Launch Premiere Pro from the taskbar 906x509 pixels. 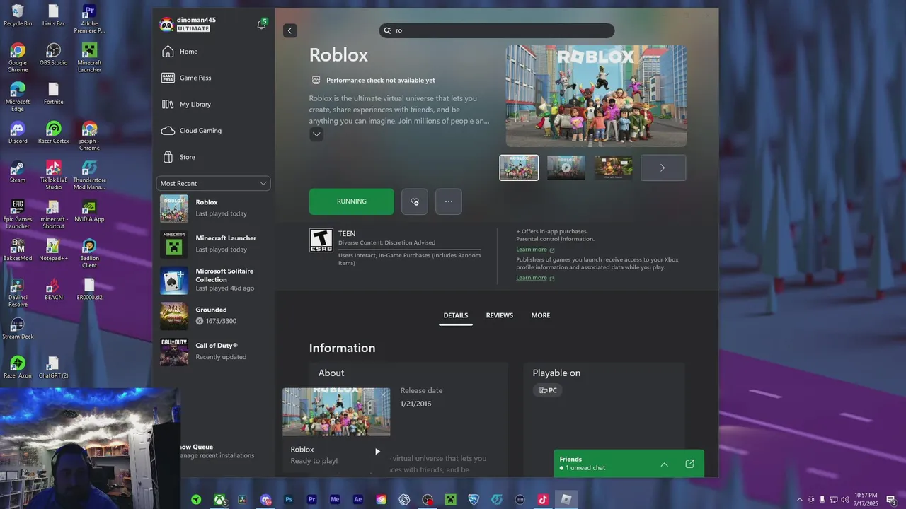click(311, 500)
